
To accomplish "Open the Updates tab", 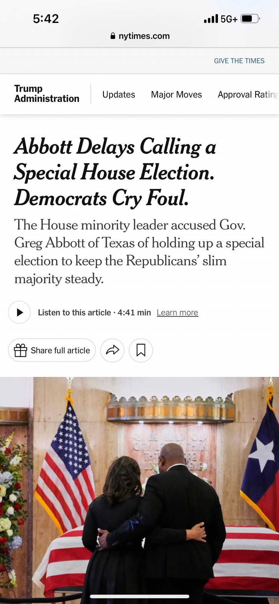I will [119, 95].
